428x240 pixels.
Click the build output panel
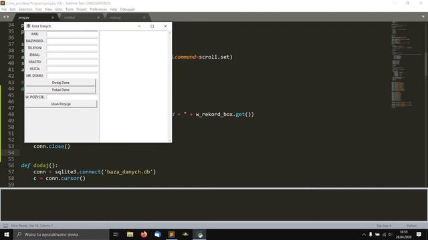pyautogui.click(x=214, y=205)
